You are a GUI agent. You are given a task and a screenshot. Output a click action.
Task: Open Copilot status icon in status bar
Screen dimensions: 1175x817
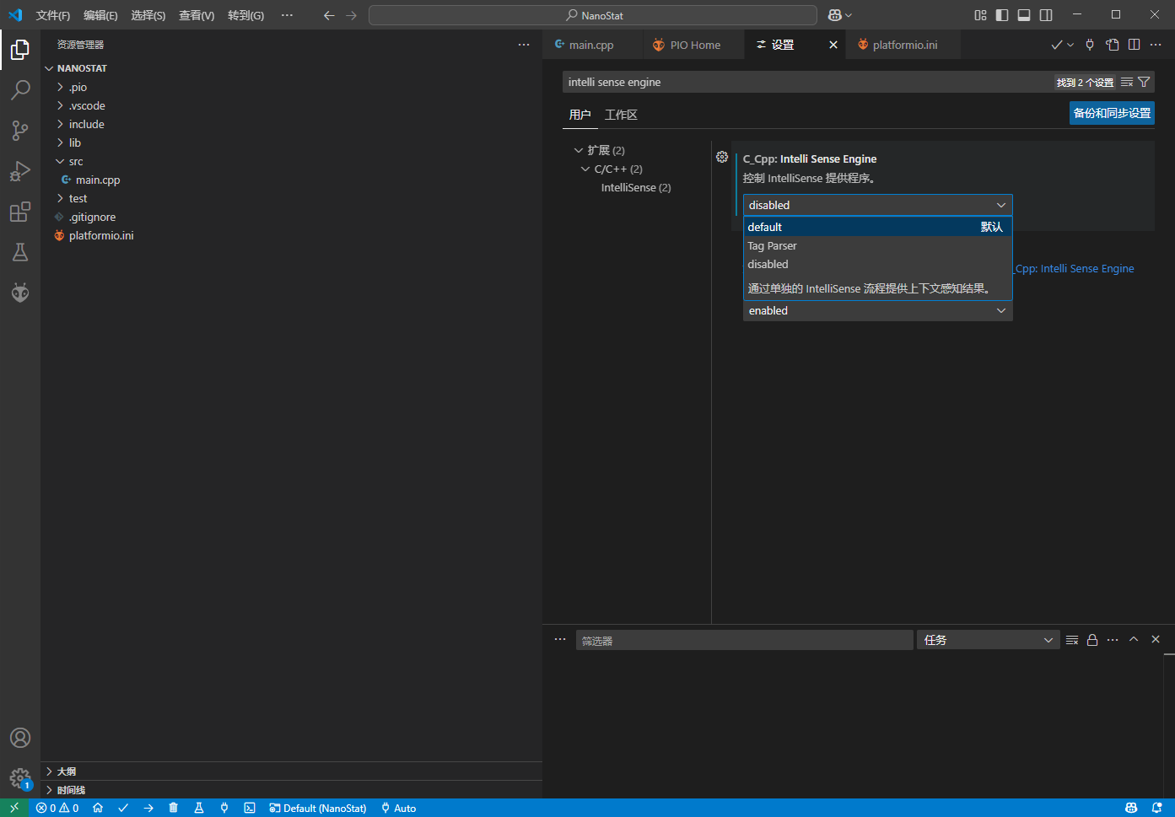[x=1131, y=808]
